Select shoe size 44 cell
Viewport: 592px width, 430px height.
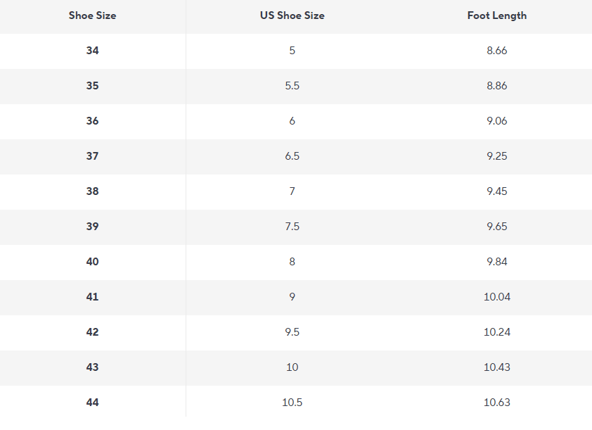coord(93,402)
